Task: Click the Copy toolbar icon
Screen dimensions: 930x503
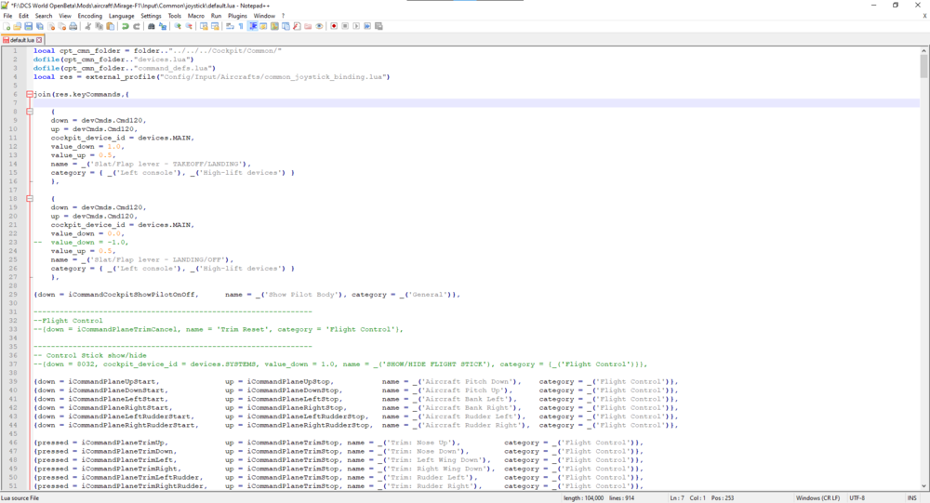Action: point(100,26)
